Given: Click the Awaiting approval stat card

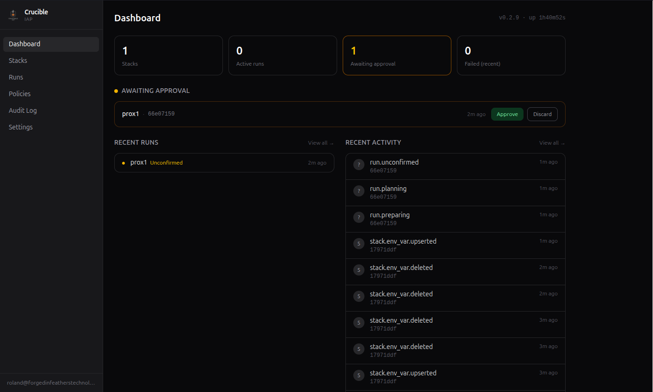Looking at the screenshot, I should click(397, 55).
